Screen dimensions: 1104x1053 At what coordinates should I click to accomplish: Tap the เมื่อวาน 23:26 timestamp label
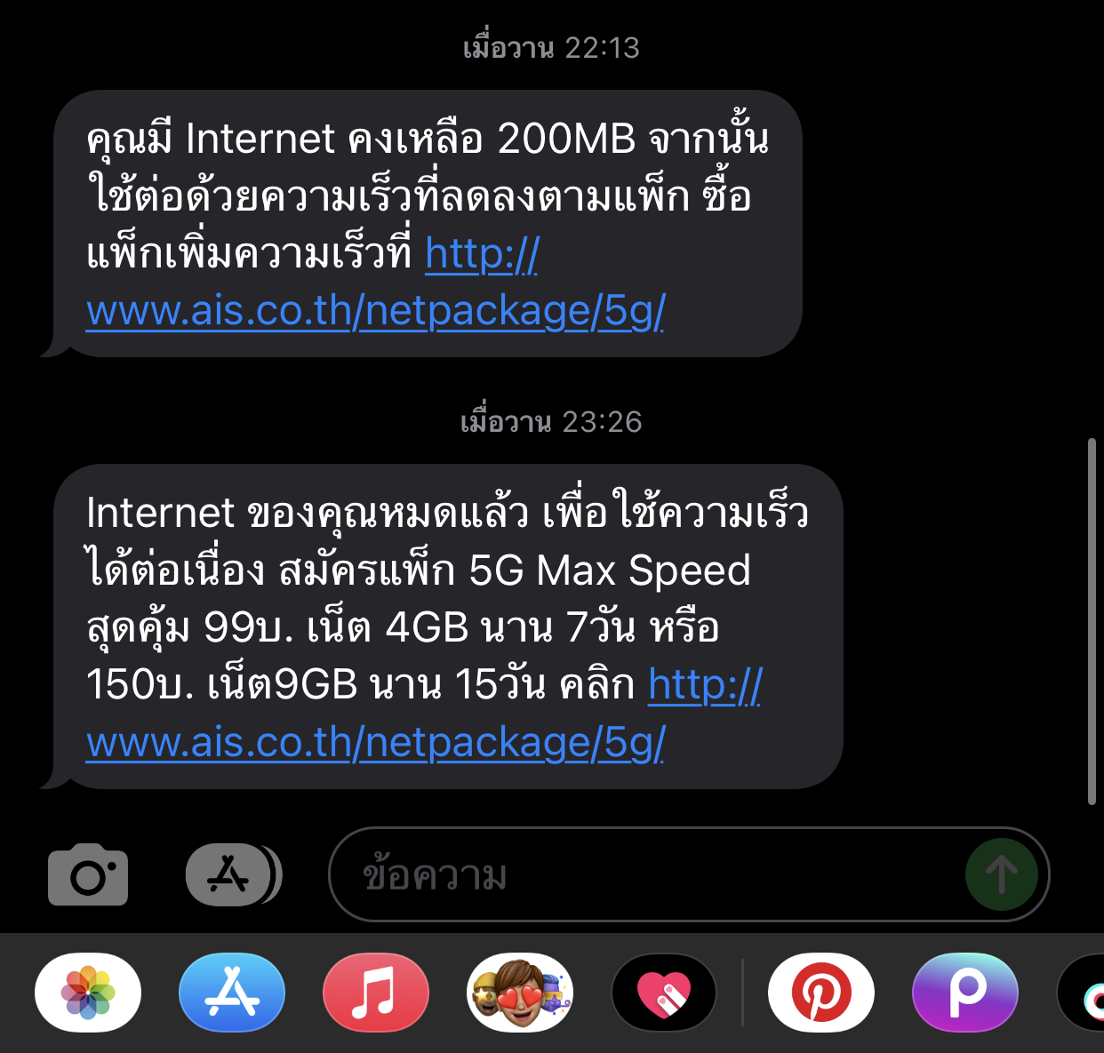(x=551, y=421)
